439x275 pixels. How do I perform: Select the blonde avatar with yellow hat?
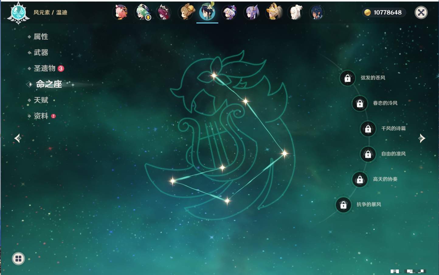point(274,12)
